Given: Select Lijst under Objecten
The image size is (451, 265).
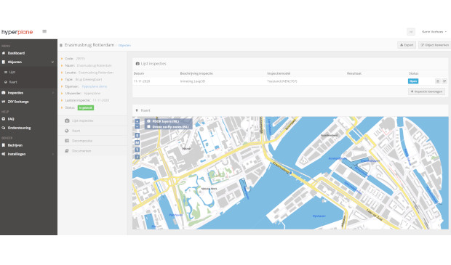Looking at the screenshot, I should [x=12, y=72].
